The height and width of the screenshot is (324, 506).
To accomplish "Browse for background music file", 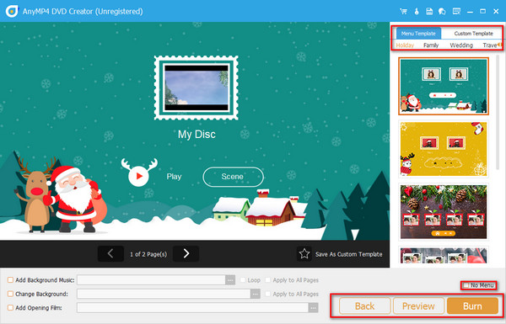I will click(230, 280).
